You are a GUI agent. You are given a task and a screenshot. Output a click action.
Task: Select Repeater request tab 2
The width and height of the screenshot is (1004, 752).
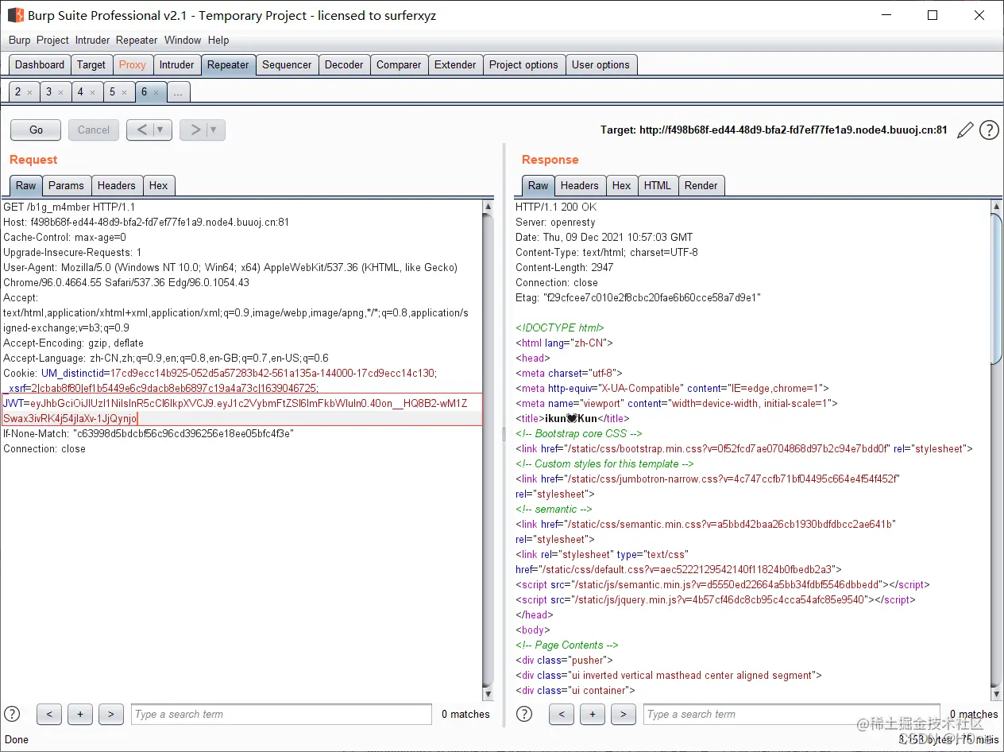click(18, 92)
